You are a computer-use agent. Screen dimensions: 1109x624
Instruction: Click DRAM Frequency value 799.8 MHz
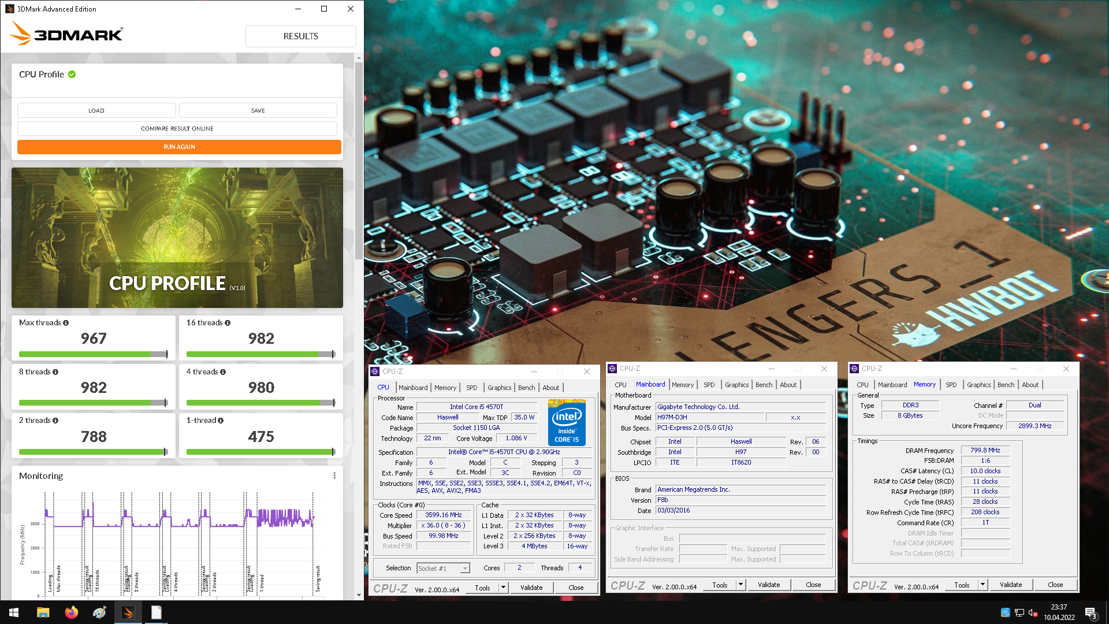pyautogui.click(x=985, y=451)
